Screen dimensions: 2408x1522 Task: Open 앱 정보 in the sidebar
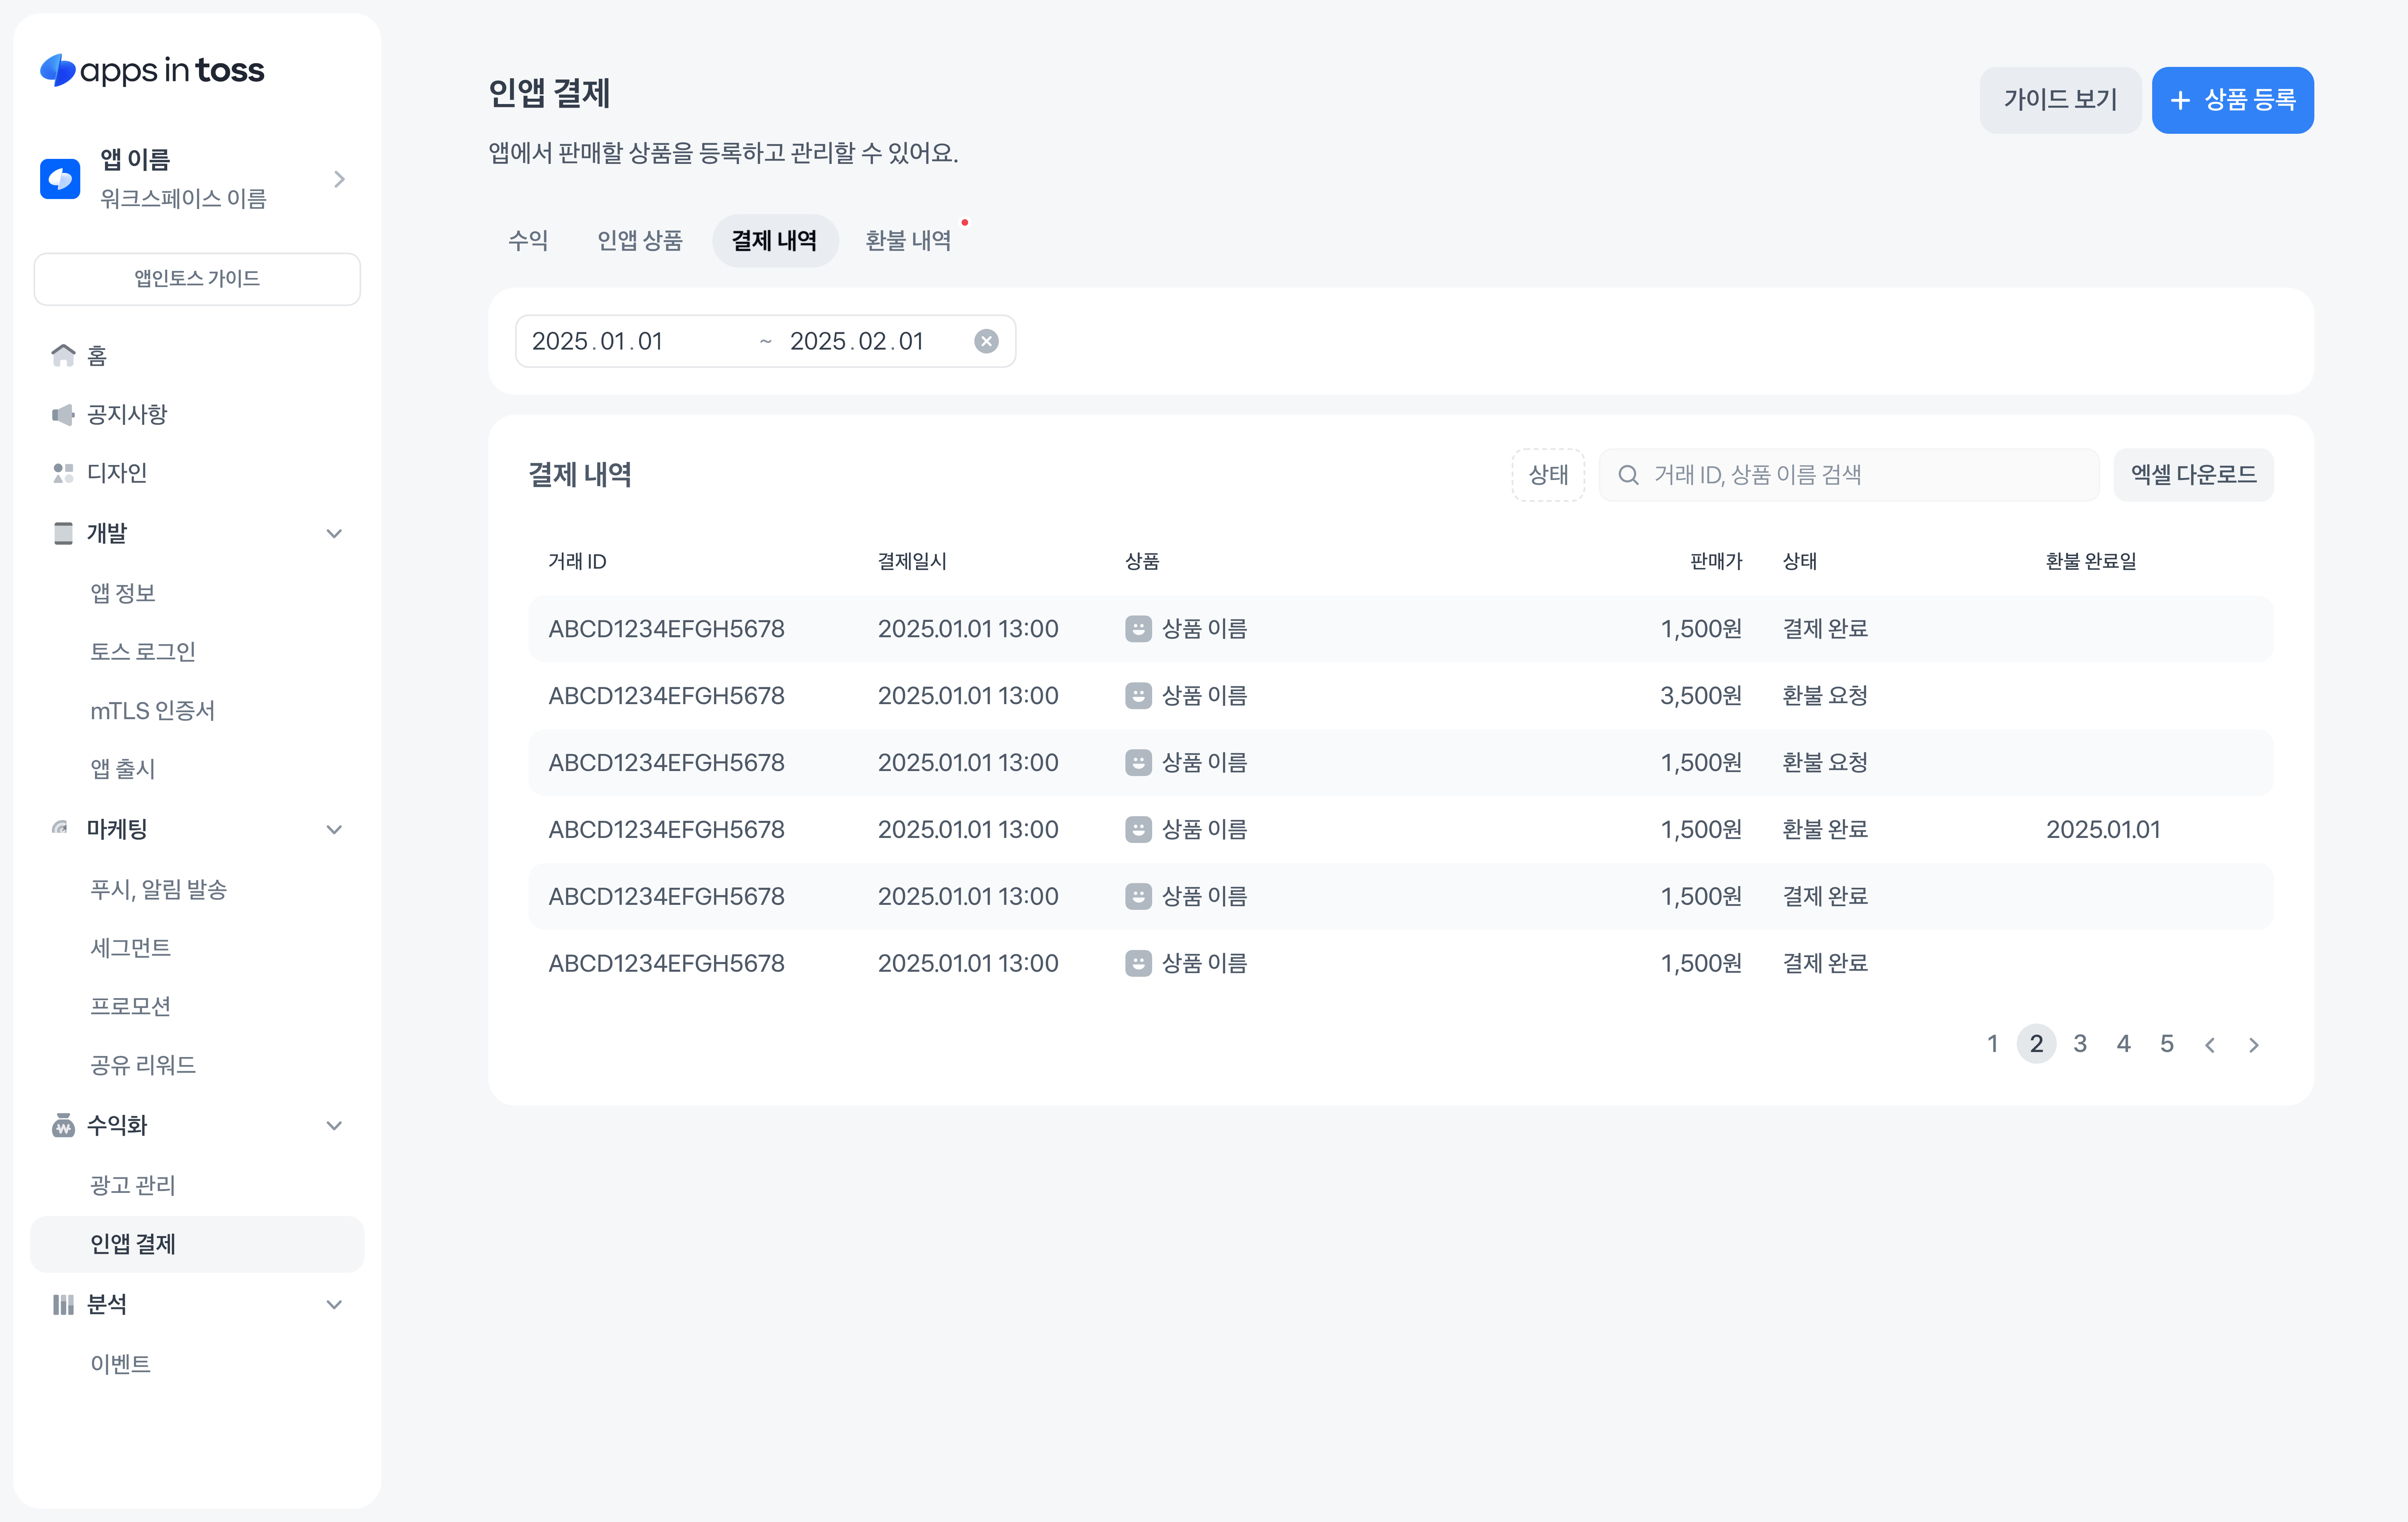point(123,593)
